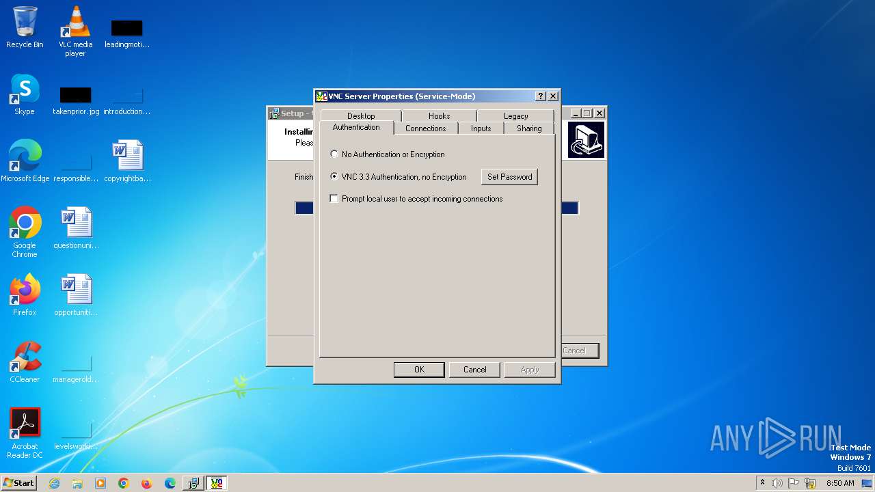Open the Windows Start menu
This screenshot has height=492, width=875.
click(x=18, y=483)
